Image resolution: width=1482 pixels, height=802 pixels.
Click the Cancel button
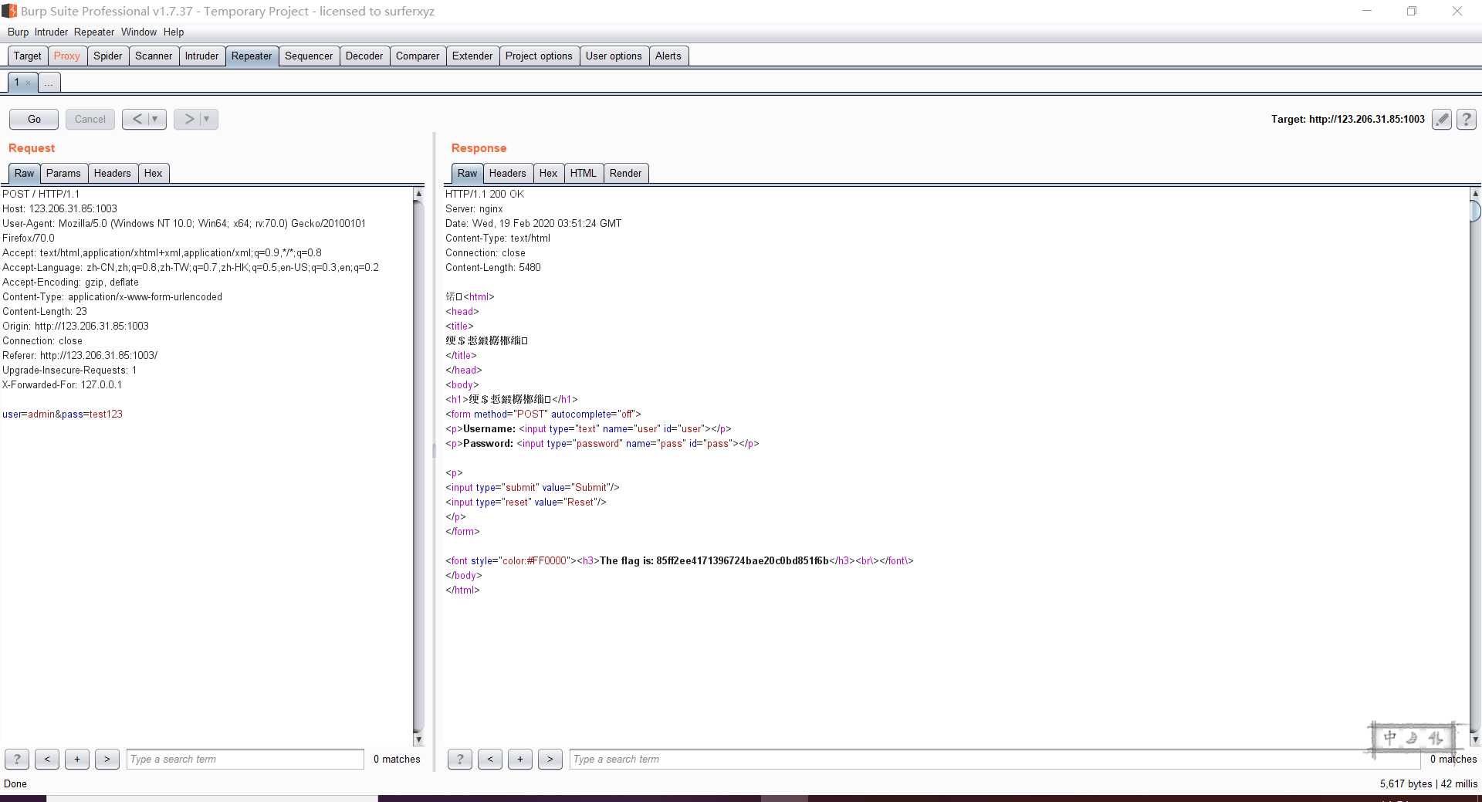90,119
